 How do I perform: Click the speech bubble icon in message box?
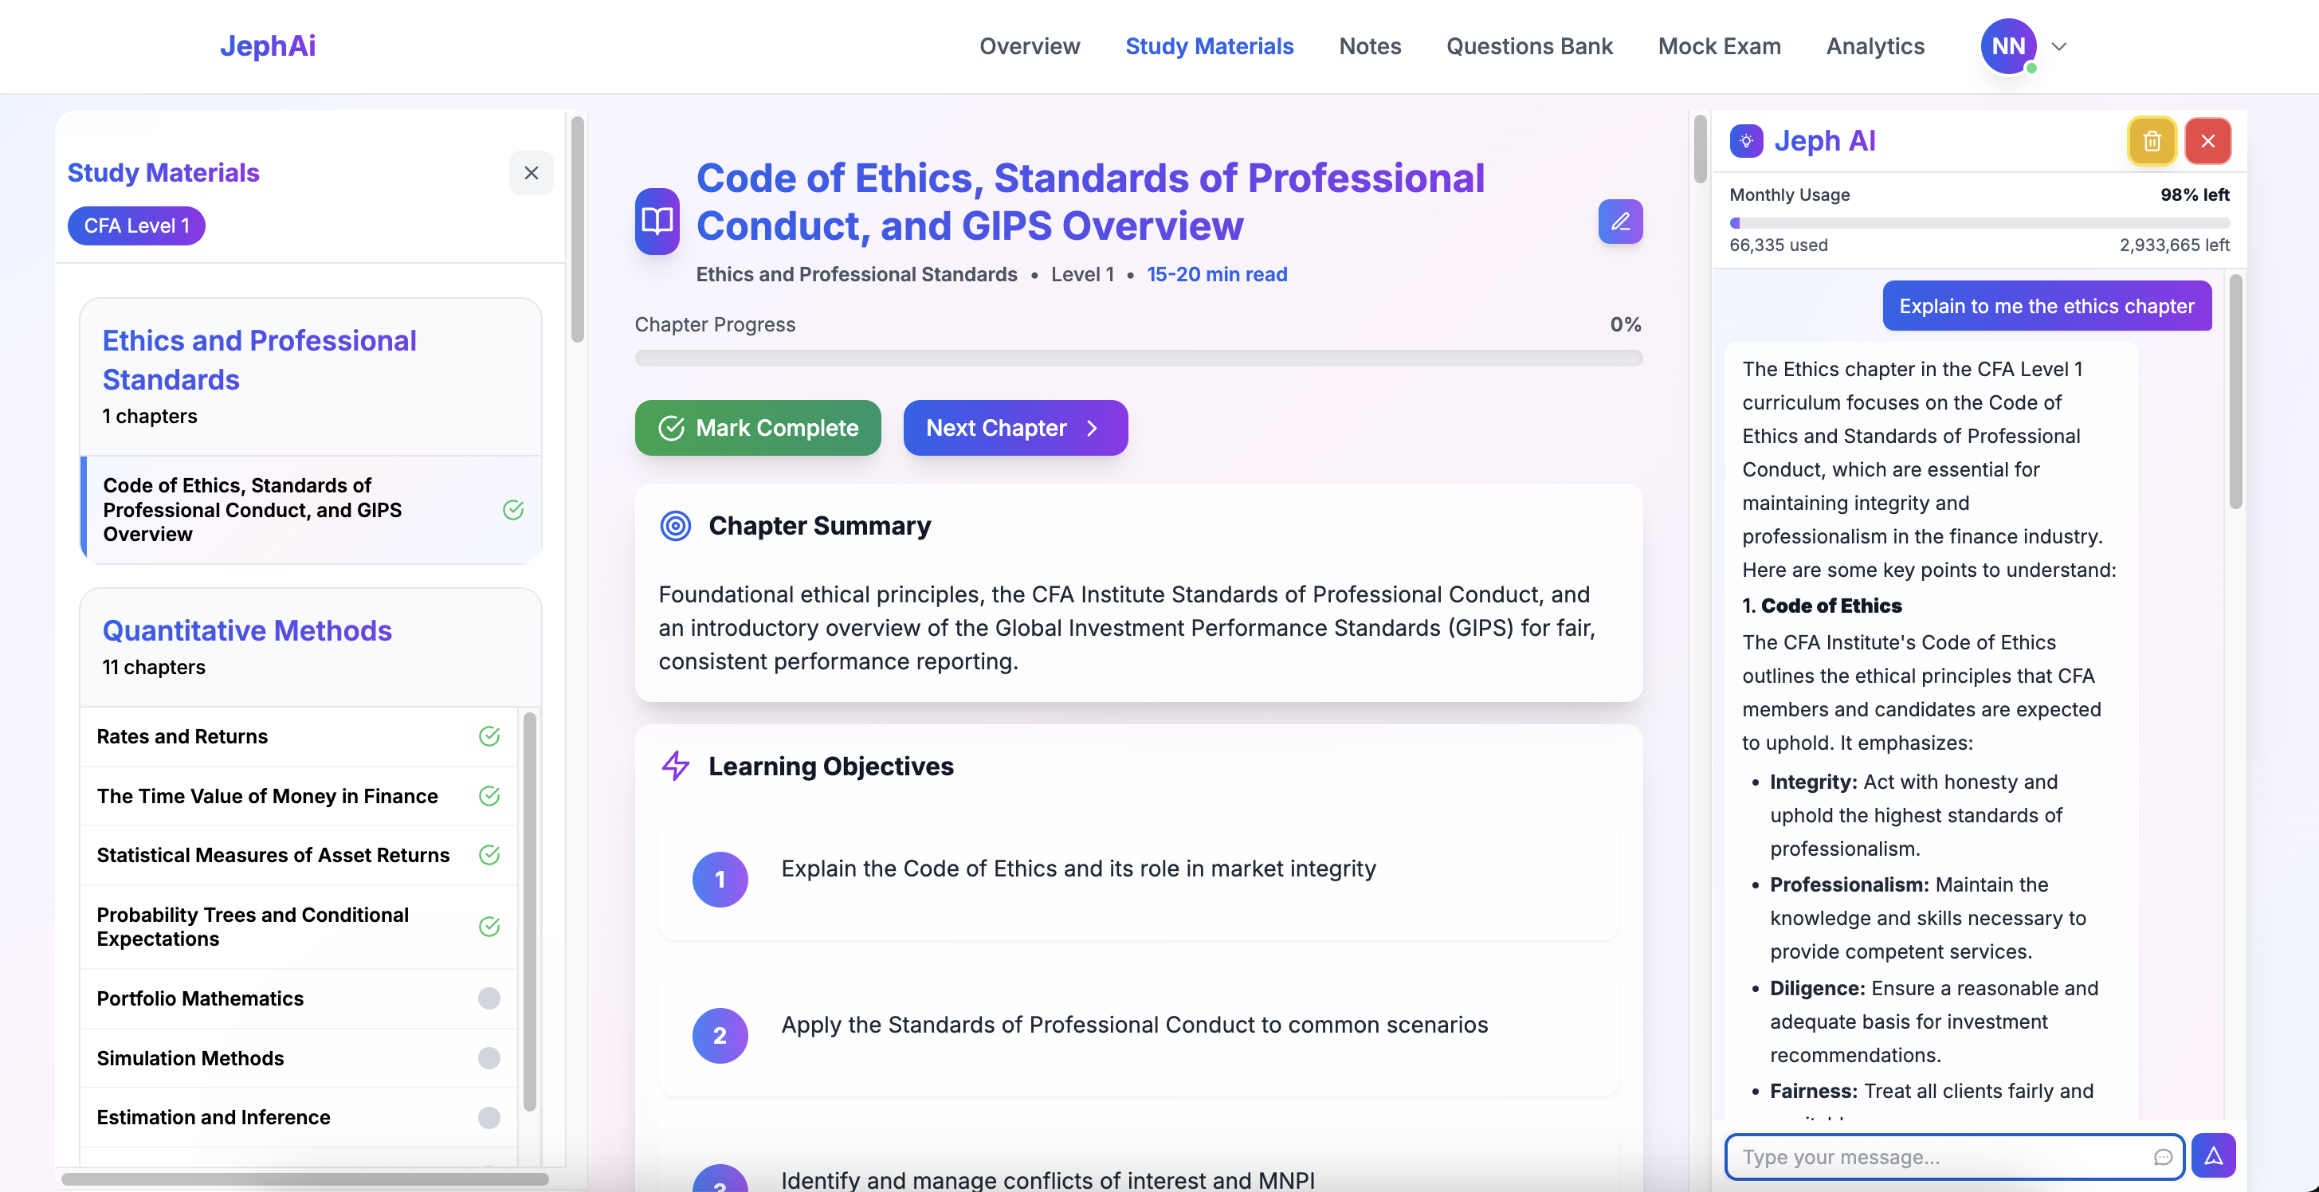2162,1157
